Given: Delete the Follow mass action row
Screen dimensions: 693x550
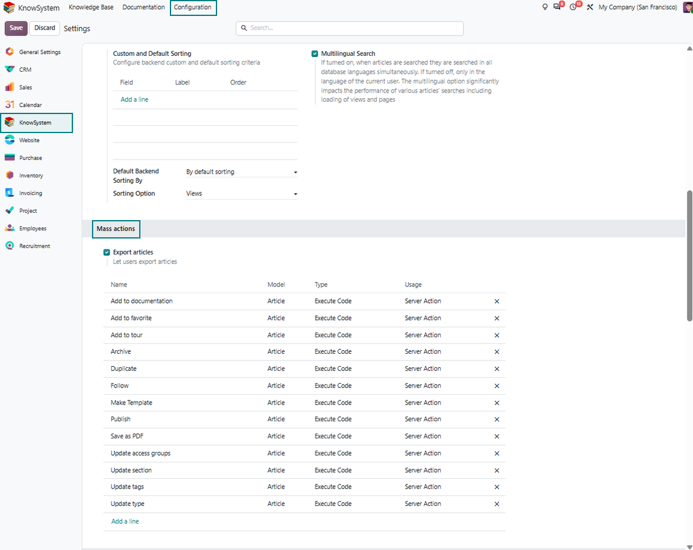Looking at the screenshot, I should (497, 386).
